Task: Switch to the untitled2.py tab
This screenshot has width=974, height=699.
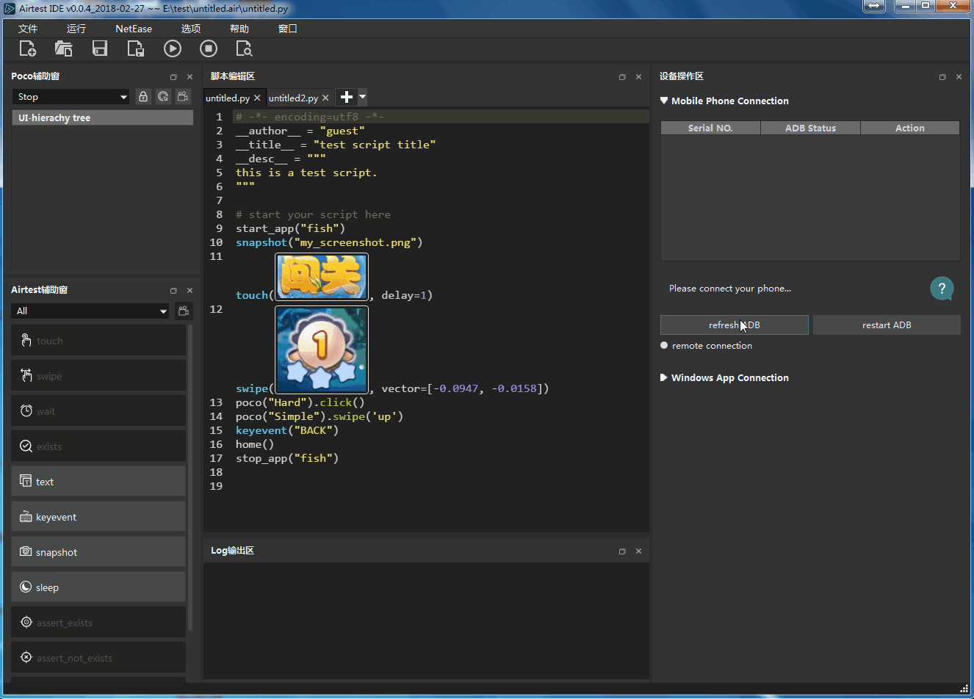Action: click(x=293, y=98)
